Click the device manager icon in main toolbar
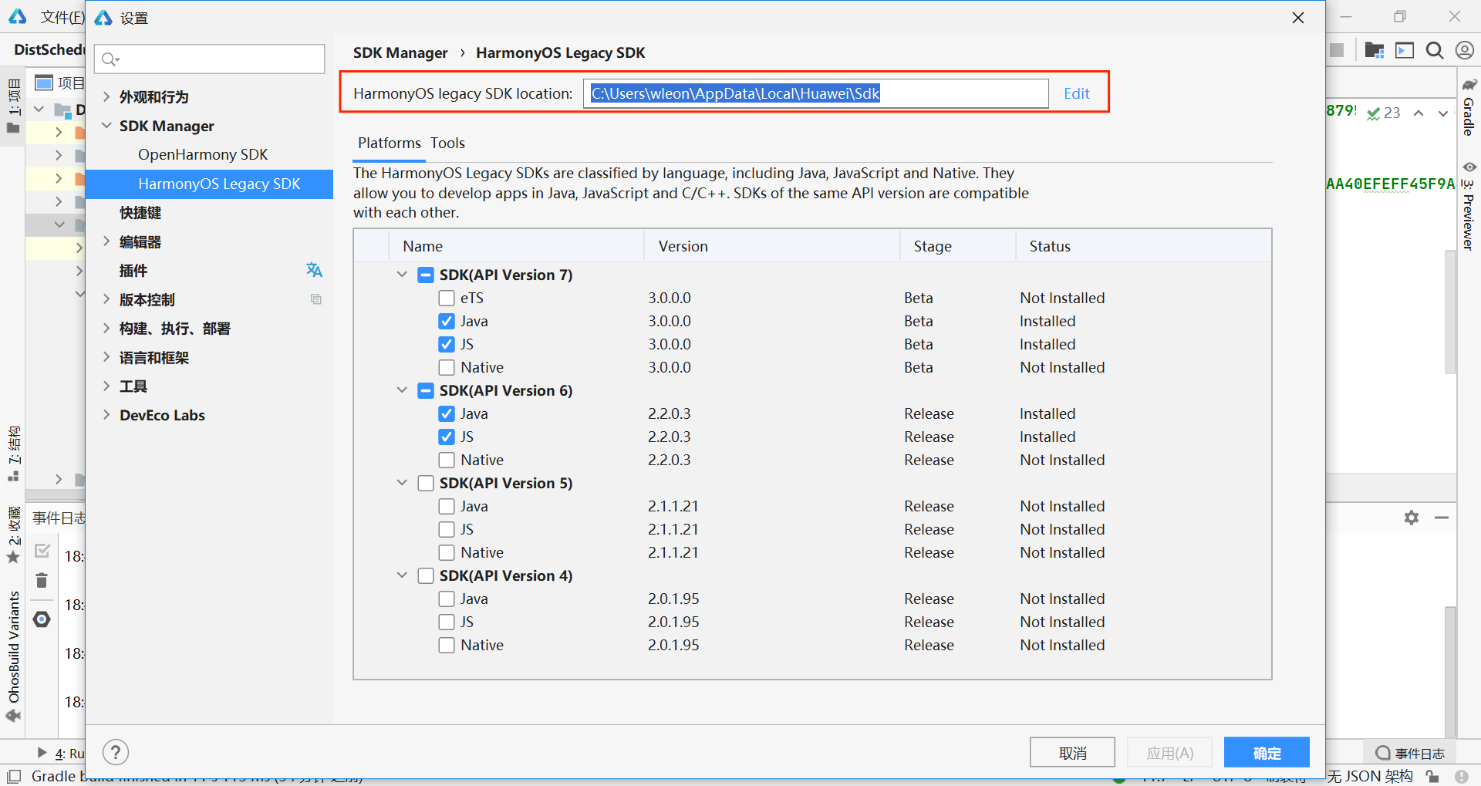1481x786 pixels. tap(1405, 50)
